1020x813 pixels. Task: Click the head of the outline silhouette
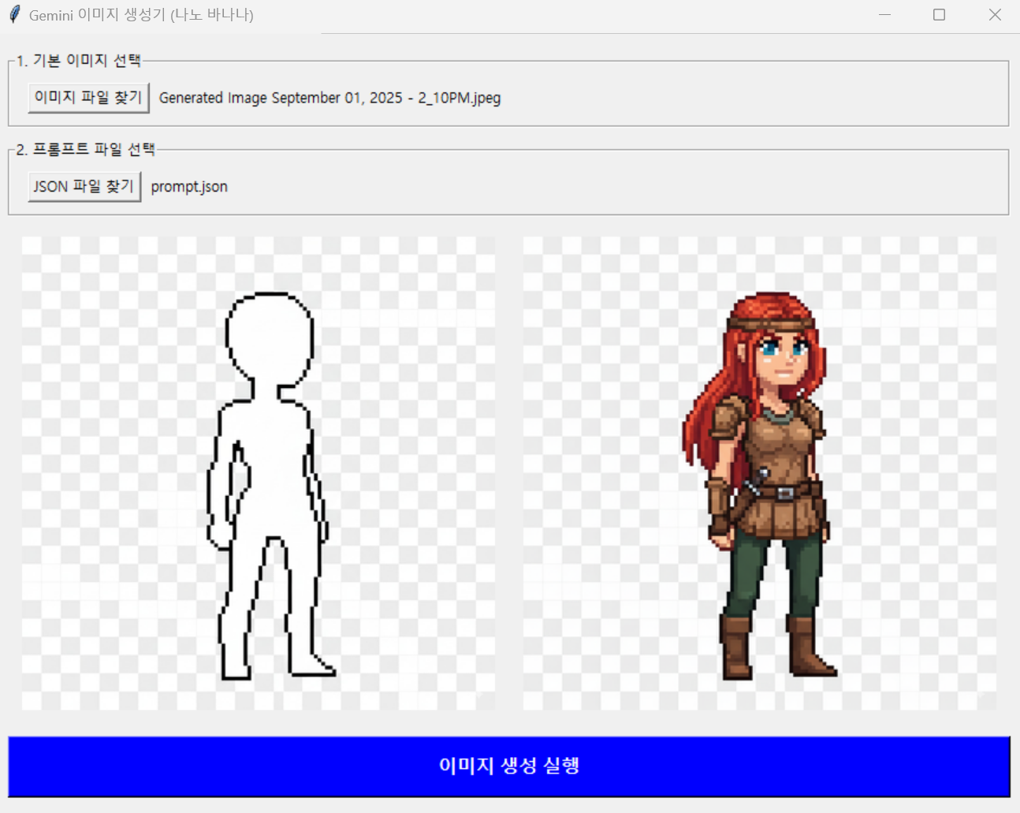(270, 335)
